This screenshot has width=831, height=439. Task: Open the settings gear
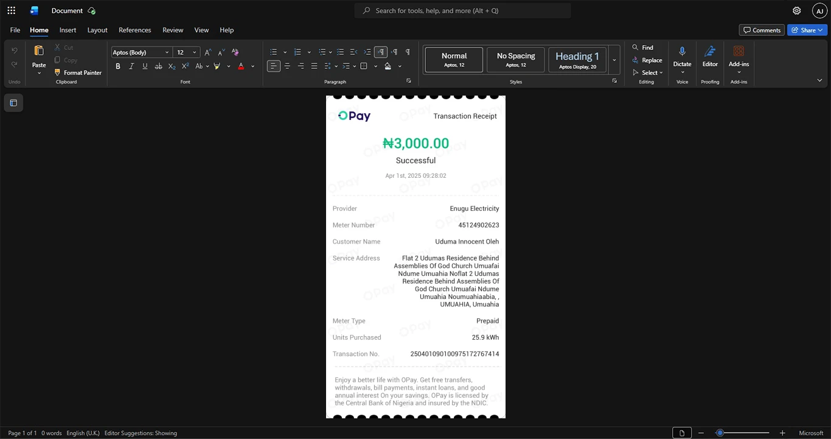pos(796,10)
